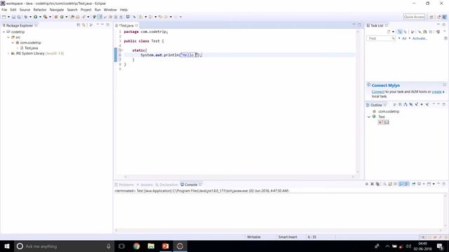Image resolution: width=449 pixels, height=252 pixels.
Task: Open the Source menu
Action: 25,10
